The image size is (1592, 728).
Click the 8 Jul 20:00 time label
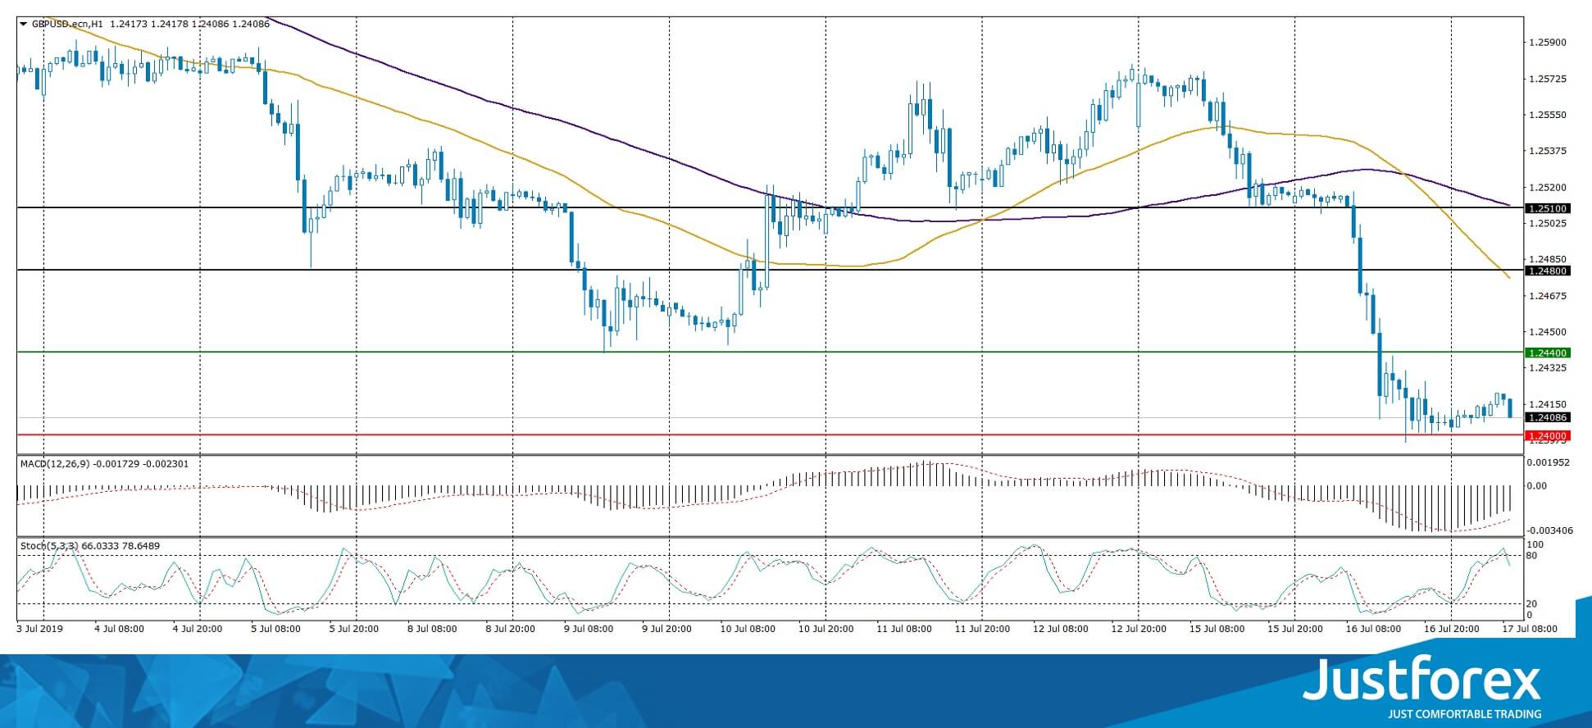pyautogui.click(x=511, y=629)
